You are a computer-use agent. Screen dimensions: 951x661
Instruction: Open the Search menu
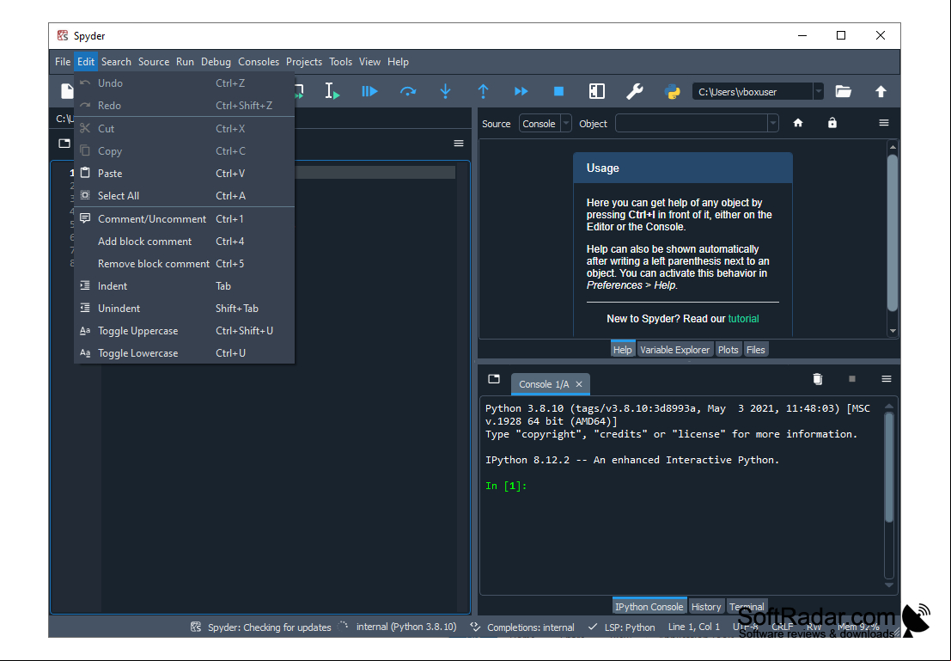(116, 62)
